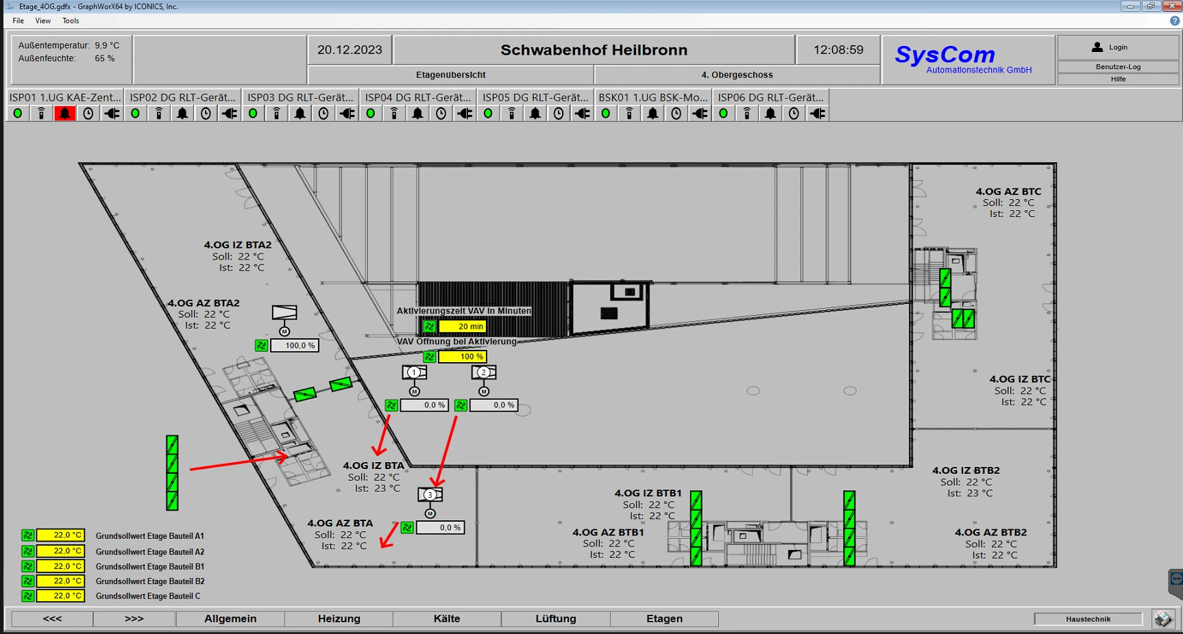Toggle green mode icon beside 20 min field
The height and width of the screenshot is (634, 1183).
429,327
